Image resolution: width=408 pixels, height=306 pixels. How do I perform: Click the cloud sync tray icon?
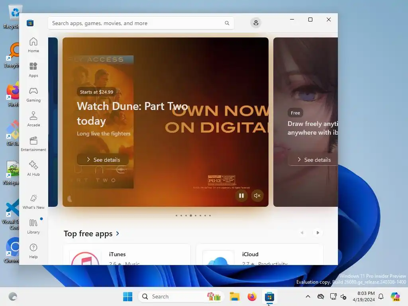coord(321,296)
